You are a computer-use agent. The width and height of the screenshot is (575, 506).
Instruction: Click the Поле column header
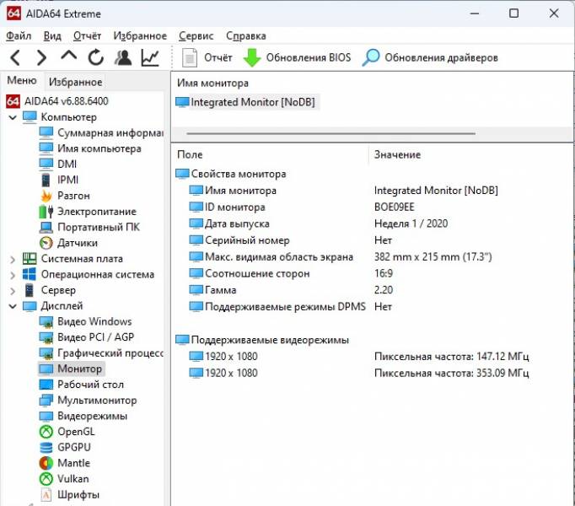pyautogui.click(x=190, y=154)
